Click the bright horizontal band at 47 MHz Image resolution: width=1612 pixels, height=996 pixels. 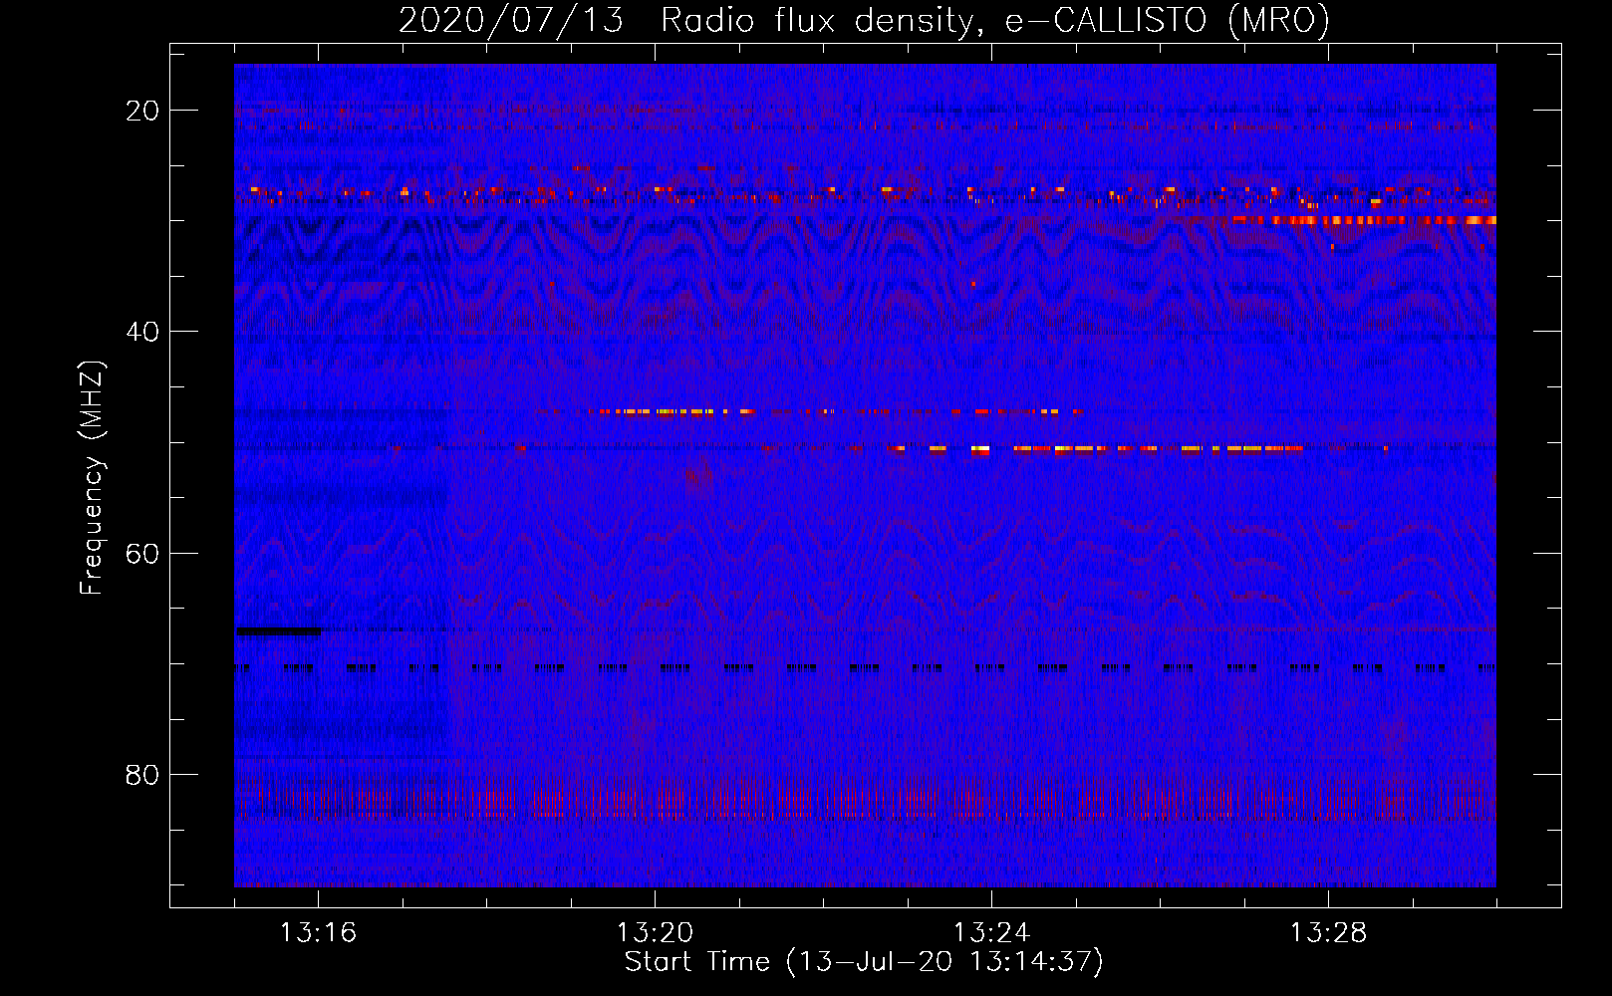841,411
